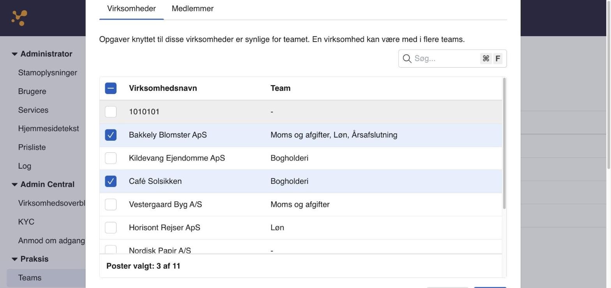
Task: Check the 1010101 row checkbox
Action: 111,112
